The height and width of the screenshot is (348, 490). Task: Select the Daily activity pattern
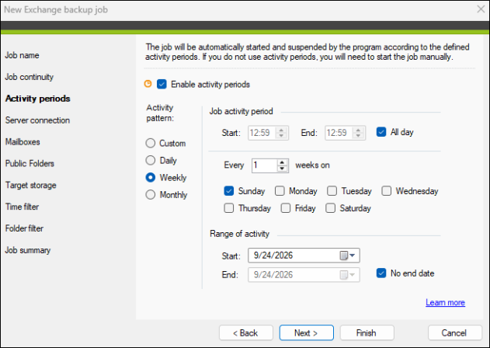151,160
